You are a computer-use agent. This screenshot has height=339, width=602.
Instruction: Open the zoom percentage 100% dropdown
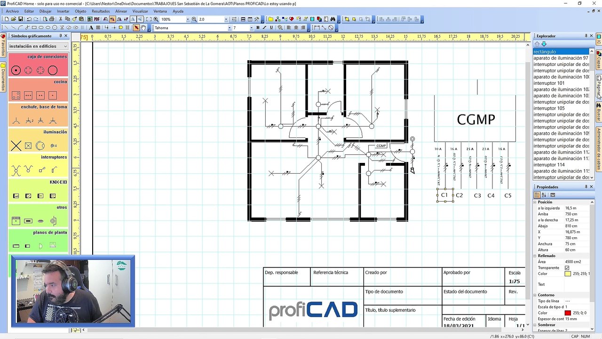188,19
